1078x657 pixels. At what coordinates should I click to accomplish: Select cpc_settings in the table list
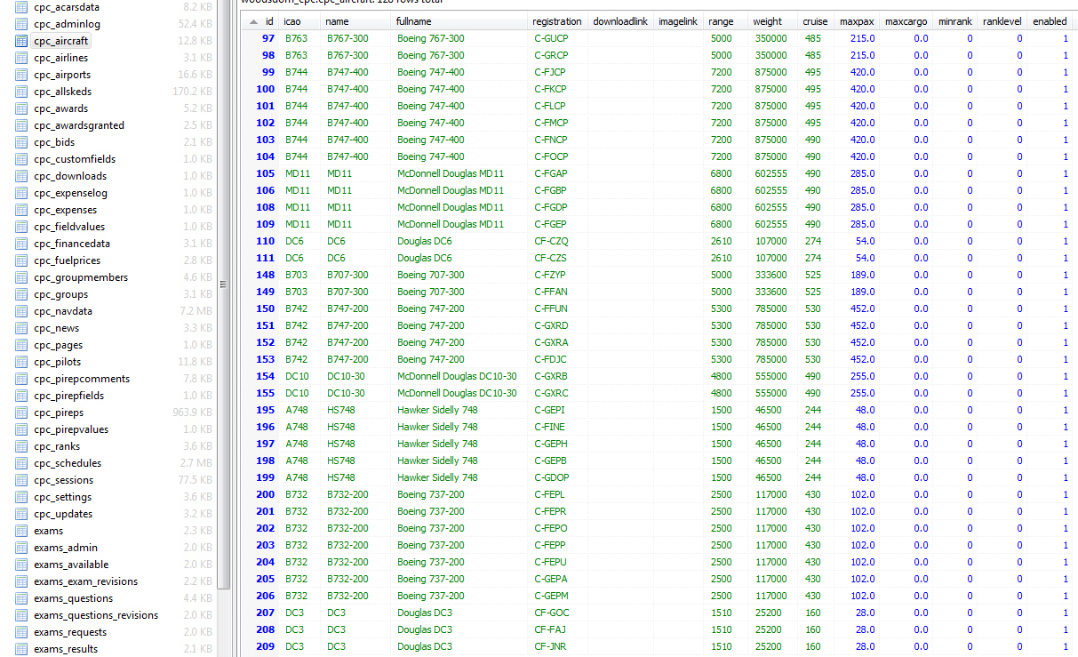[62, 497]
